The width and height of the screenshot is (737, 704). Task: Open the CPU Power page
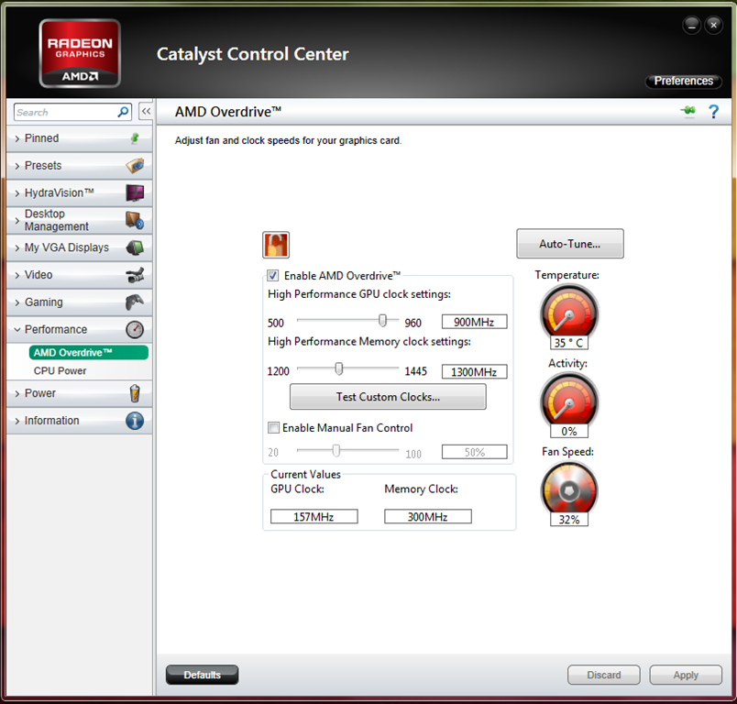tap(60, 371)
